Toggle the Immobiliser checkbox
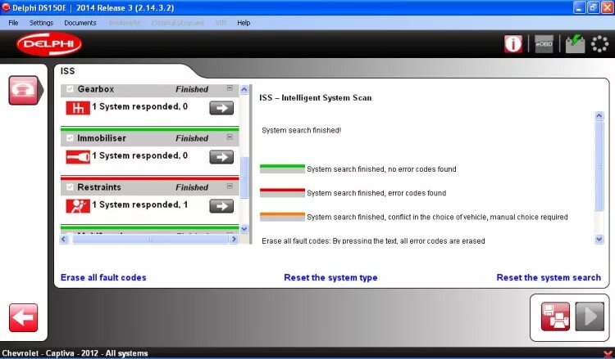The image size is (615, 359). [x=70, y=137]
